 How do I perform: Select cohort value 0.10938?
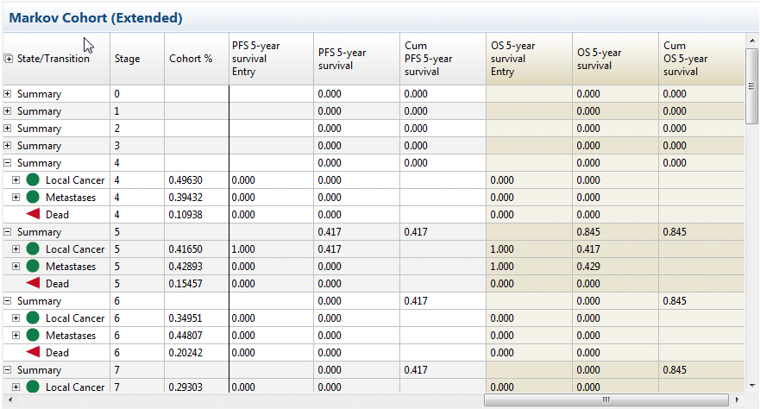click(x=185, y=215)
